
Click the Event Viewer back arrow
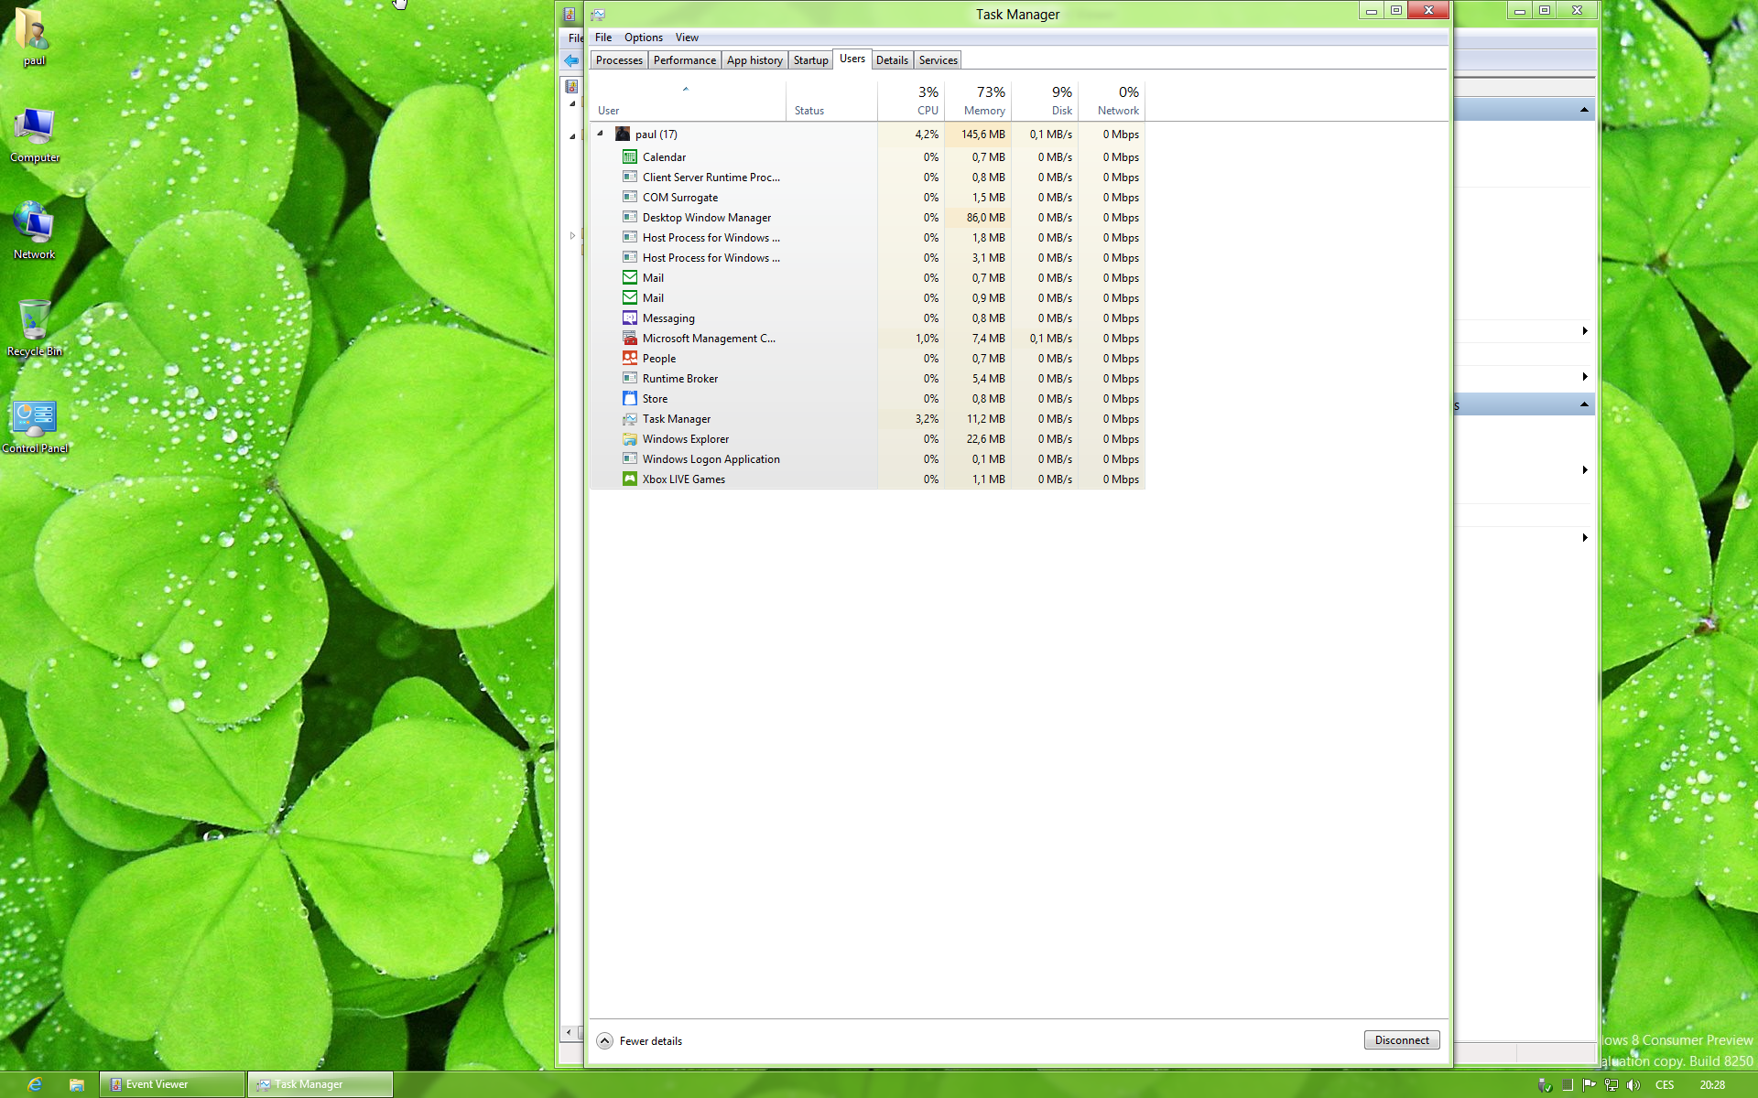[571, 60]
